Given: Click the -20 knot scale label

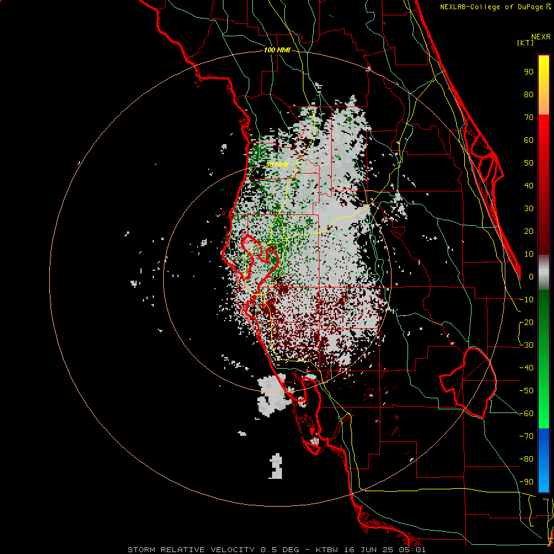Looking at the screenshot, I should 526,322.
